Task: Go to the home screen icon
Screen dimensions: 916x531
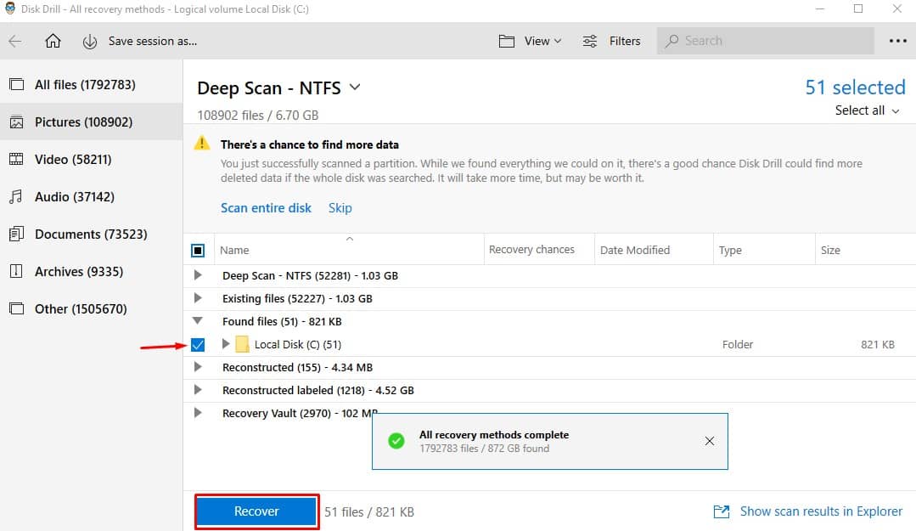Action: (x=53, y=41)
